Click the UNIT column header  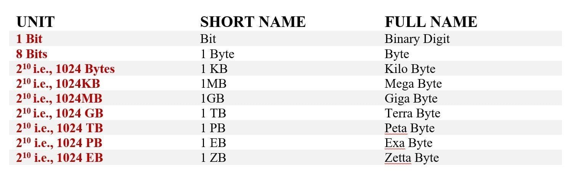35,22
